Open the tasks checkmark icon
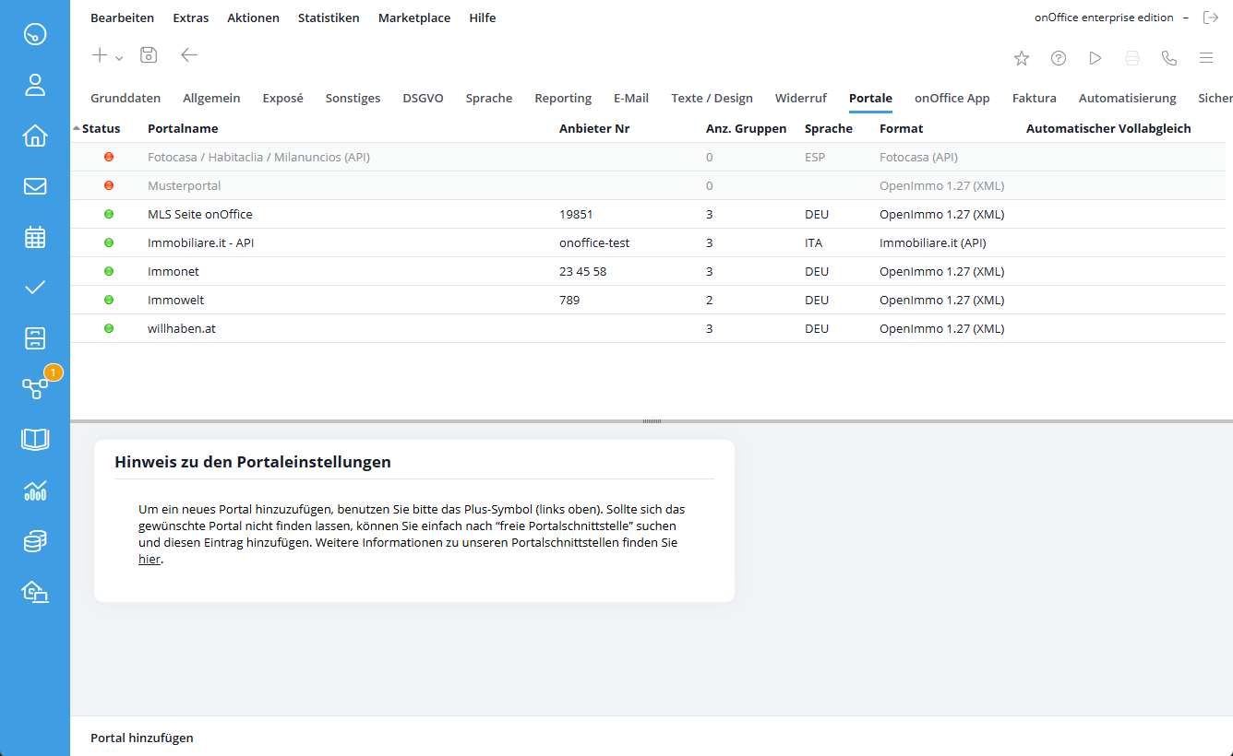The image size is (1233, 756). click(35, 288)
